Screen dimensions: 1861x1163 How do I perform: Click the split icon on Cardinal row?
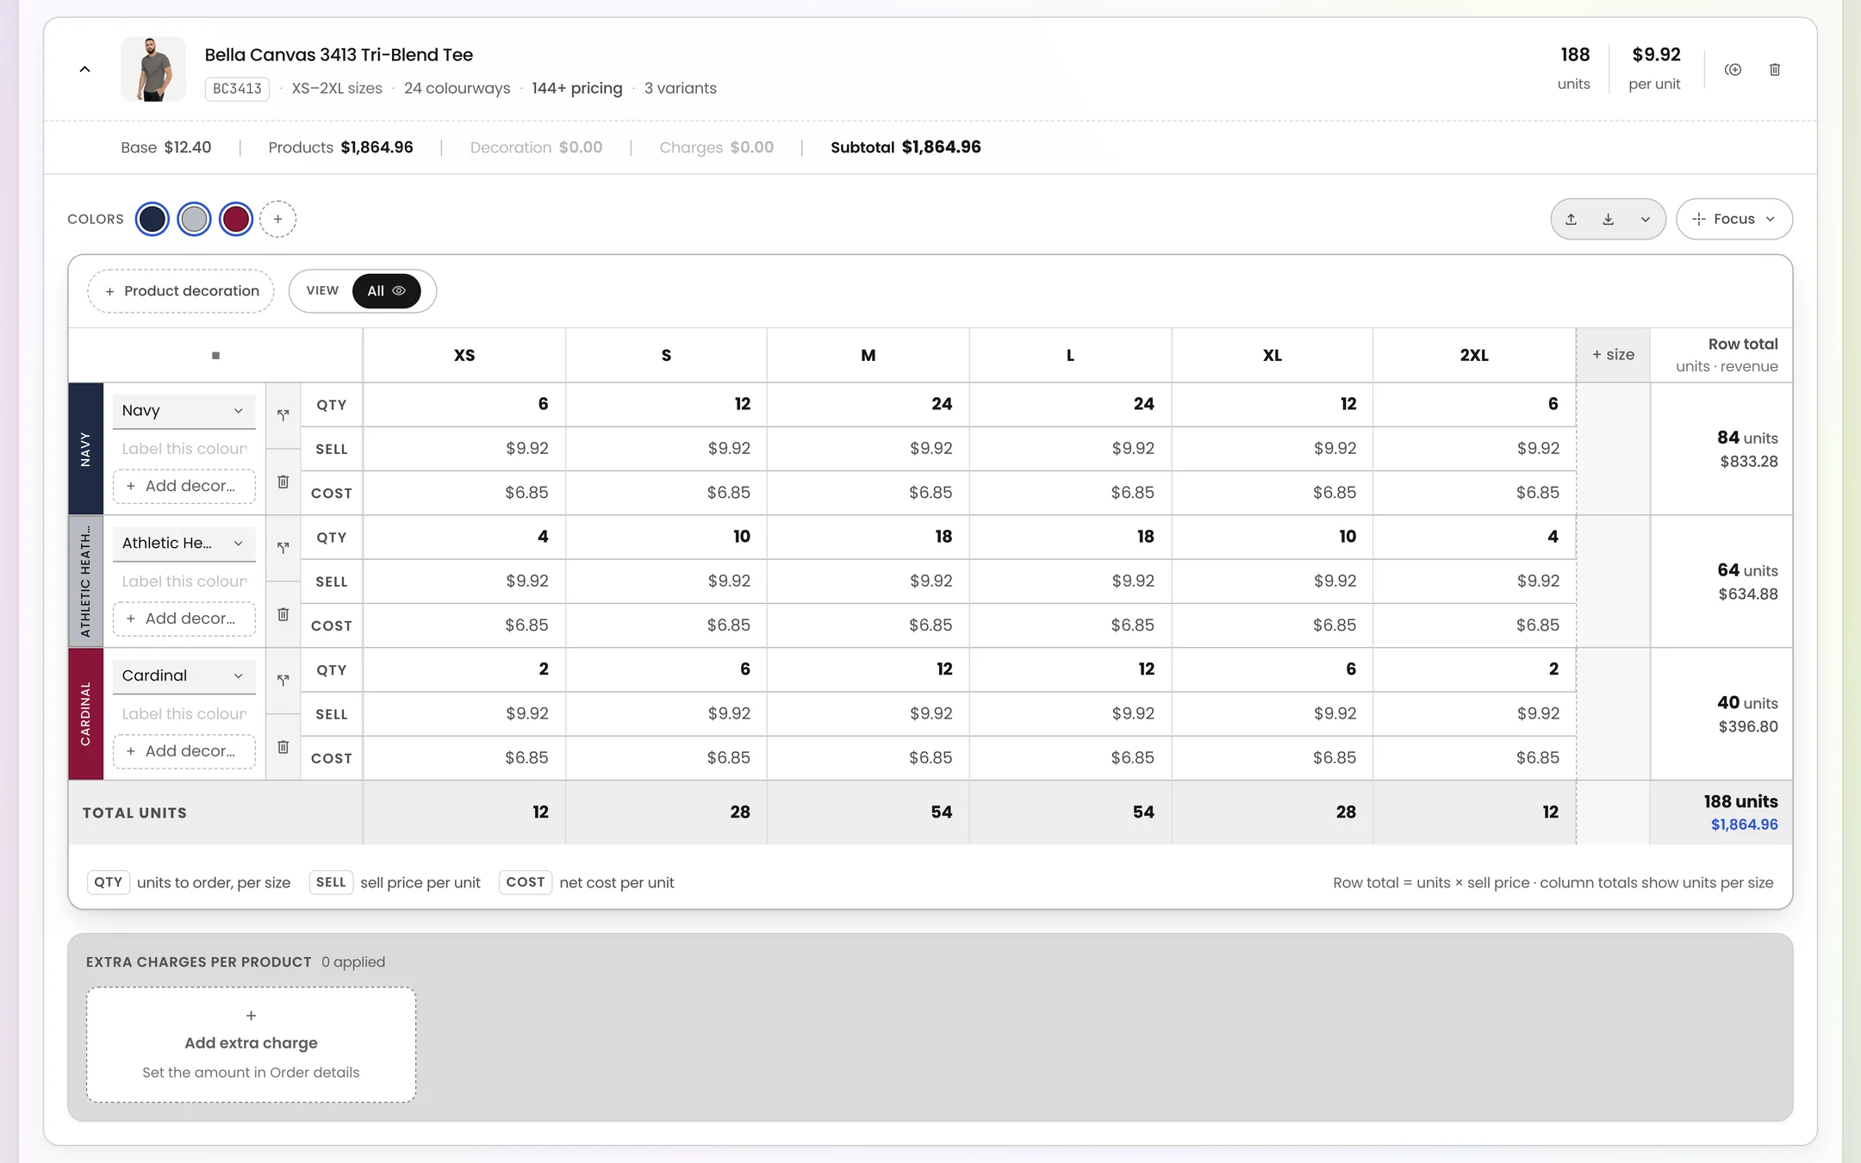pyautogui.click(x=283, y=681)
